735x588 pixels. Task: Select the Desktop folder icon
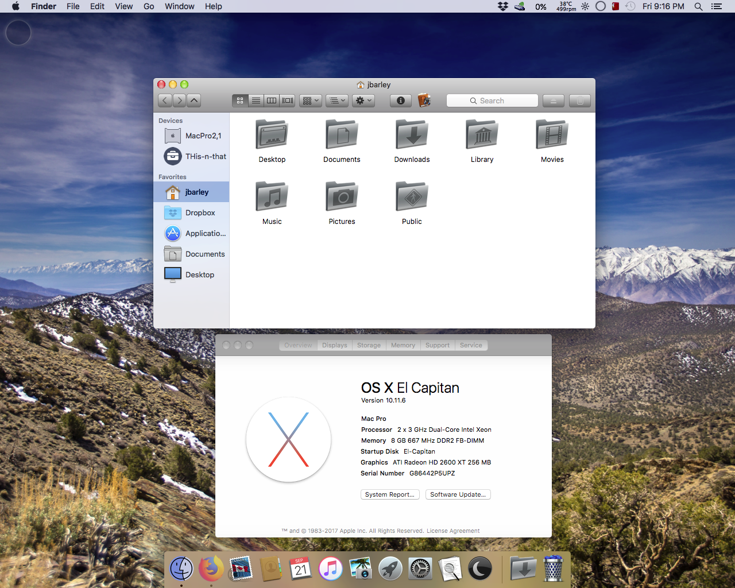point(272,136)
